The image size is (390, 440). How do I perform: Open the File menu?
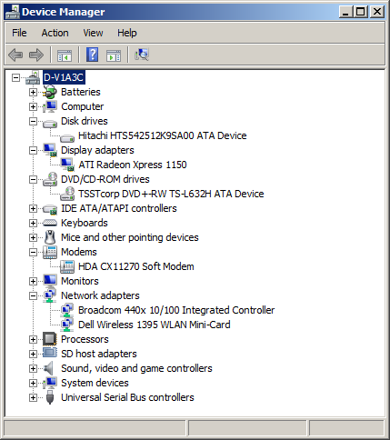click(x=19, y=33)
